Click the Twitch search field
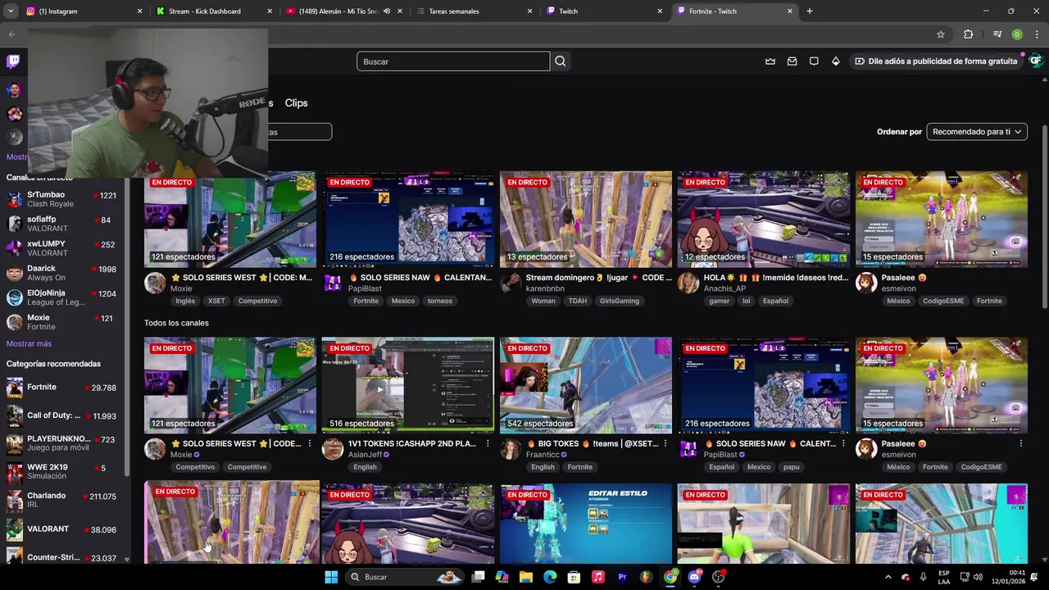1049x590 pixels. coord(453,61)
